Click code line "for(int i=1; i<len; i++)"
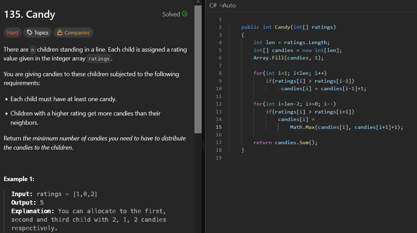Image resolution: width=417 pixels, height=233 pixels. (x=290, y=73)
